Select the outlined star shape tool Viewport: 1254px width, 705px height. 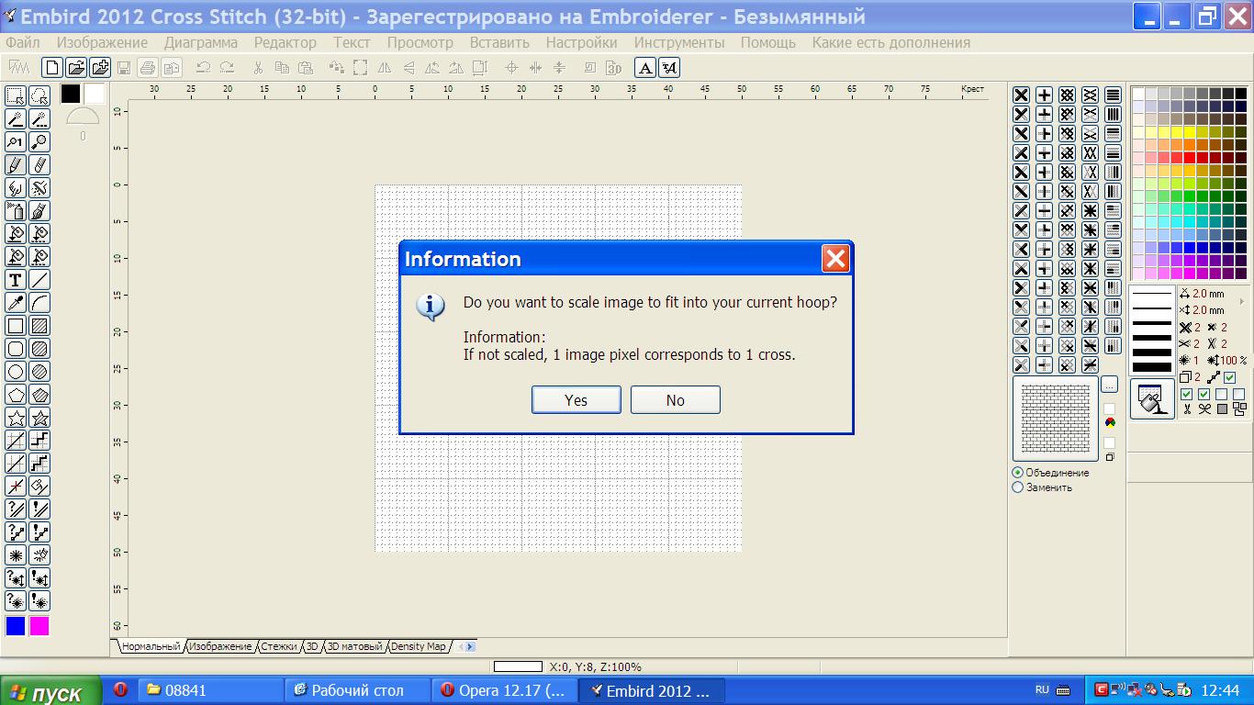(x=16, y=418)
